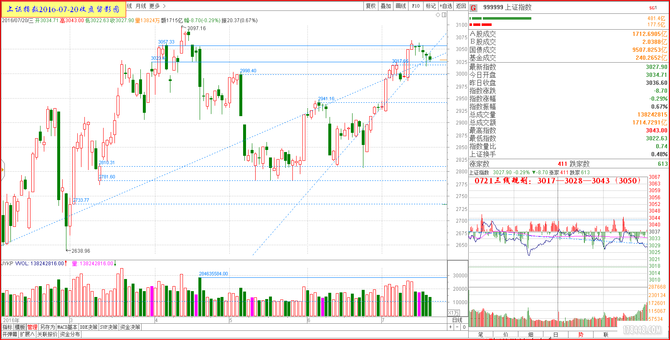
Task: Click 另存为 save-as tab
Action: point(47,327)
